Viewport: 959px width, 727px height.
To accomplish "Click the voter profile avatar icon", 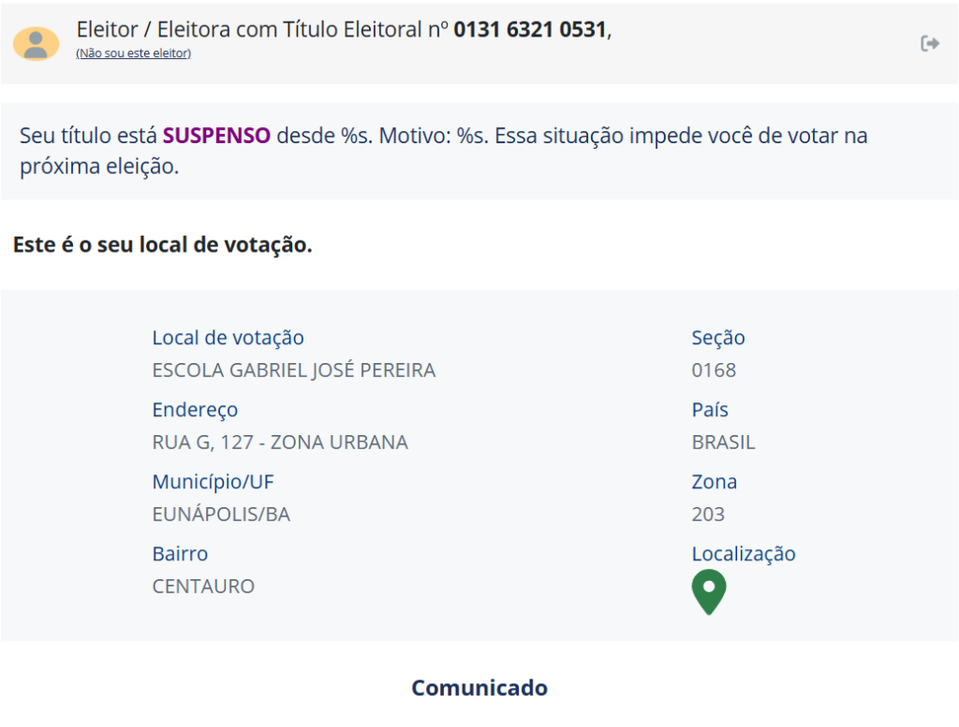I will click(x=36, y=43).
